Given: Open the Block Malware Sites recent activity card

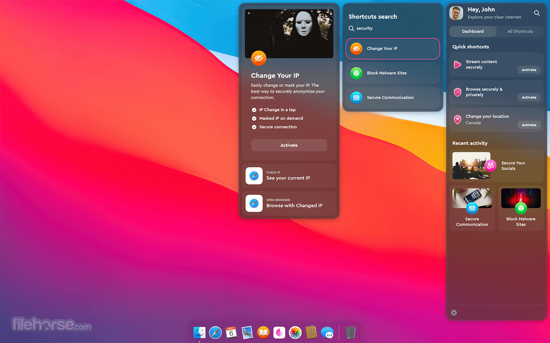Looking at the screenshot, I should point(521,208).
